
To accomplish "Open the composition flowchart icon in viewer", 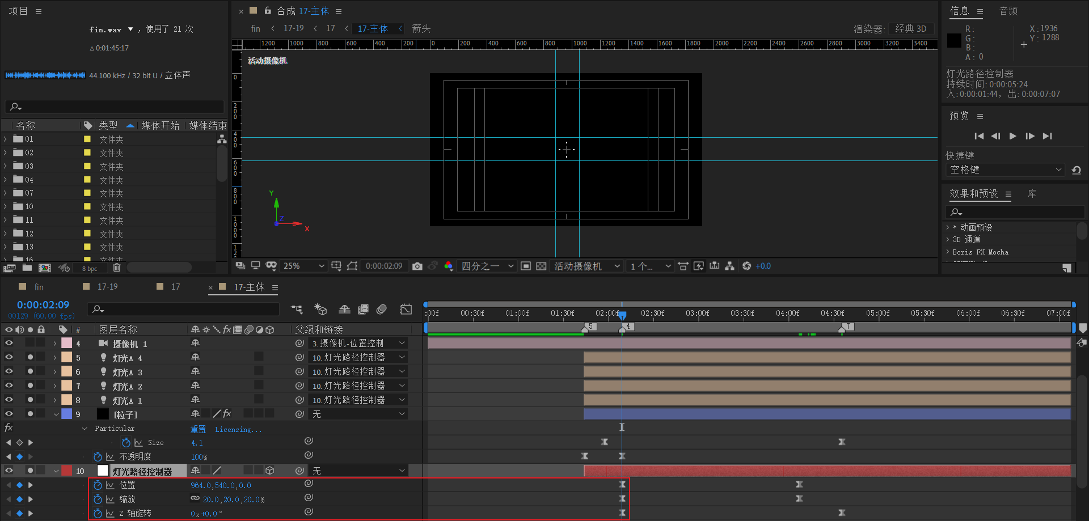I will 729,266.
